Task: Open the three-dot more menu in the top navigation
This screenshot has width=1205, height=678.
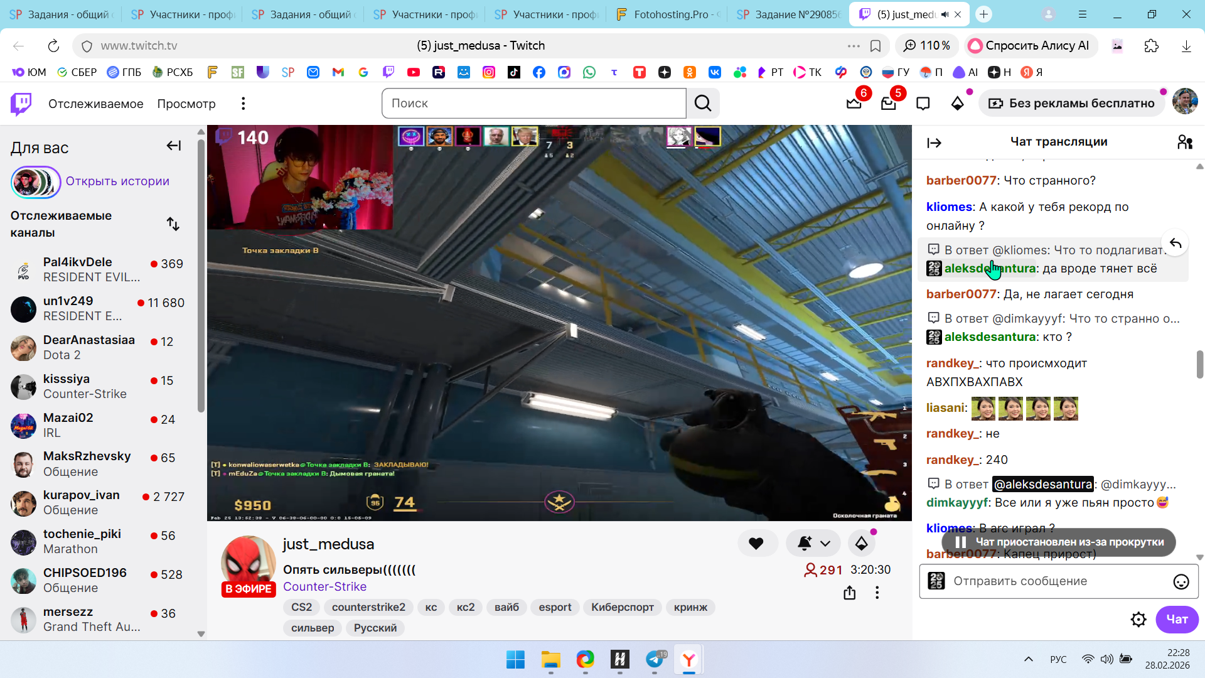Action: 244,104
